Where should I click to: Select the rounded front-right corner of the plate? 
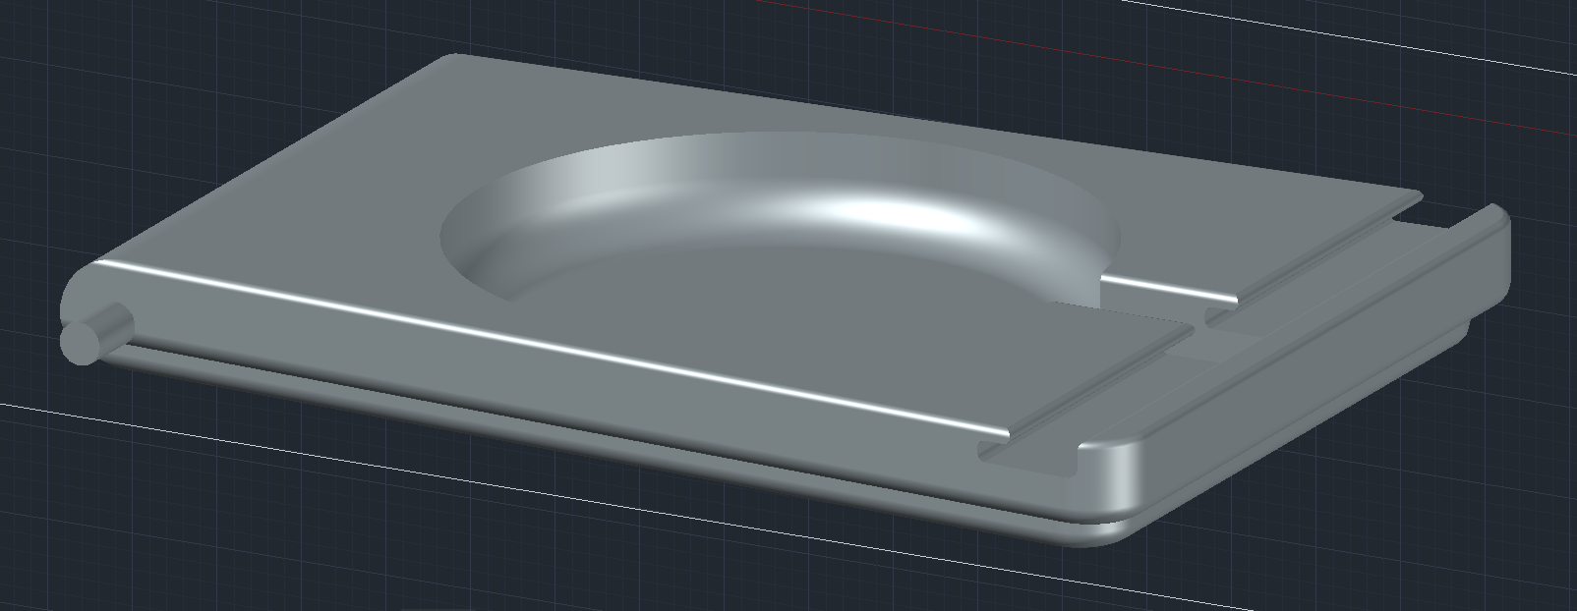point(1116,481)
